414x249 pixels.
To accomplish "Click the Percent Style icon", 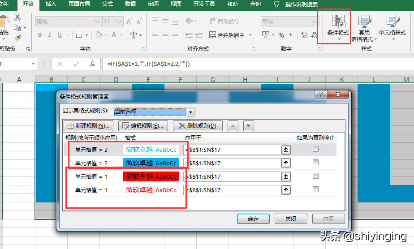I will (x=281, y=35).
